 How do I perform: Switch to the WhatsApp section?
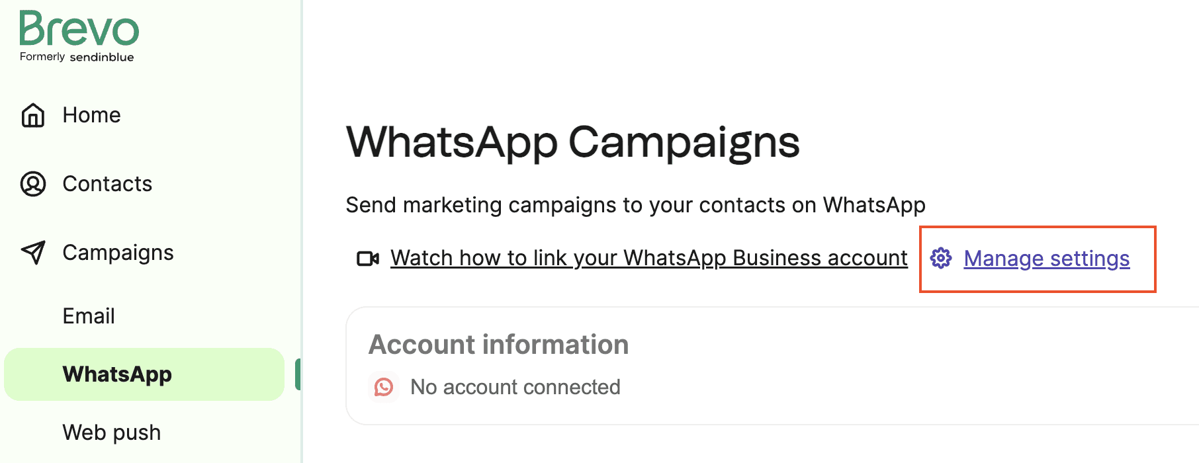[x=116, y=374]
